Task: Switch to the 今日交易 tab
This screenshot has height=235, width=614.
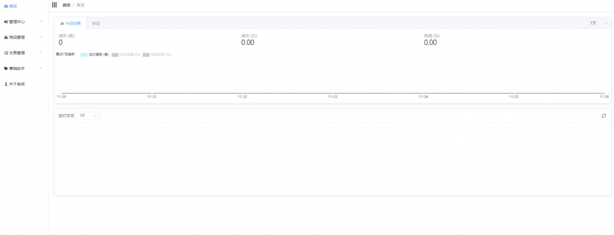Action: coord(71,23)
